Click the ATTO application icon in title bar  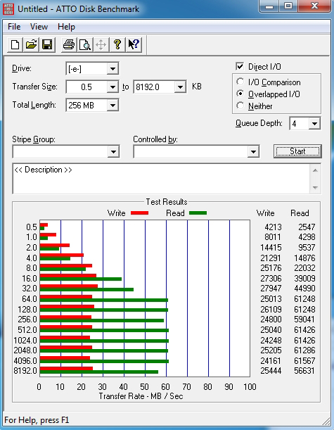pos(8,8)
